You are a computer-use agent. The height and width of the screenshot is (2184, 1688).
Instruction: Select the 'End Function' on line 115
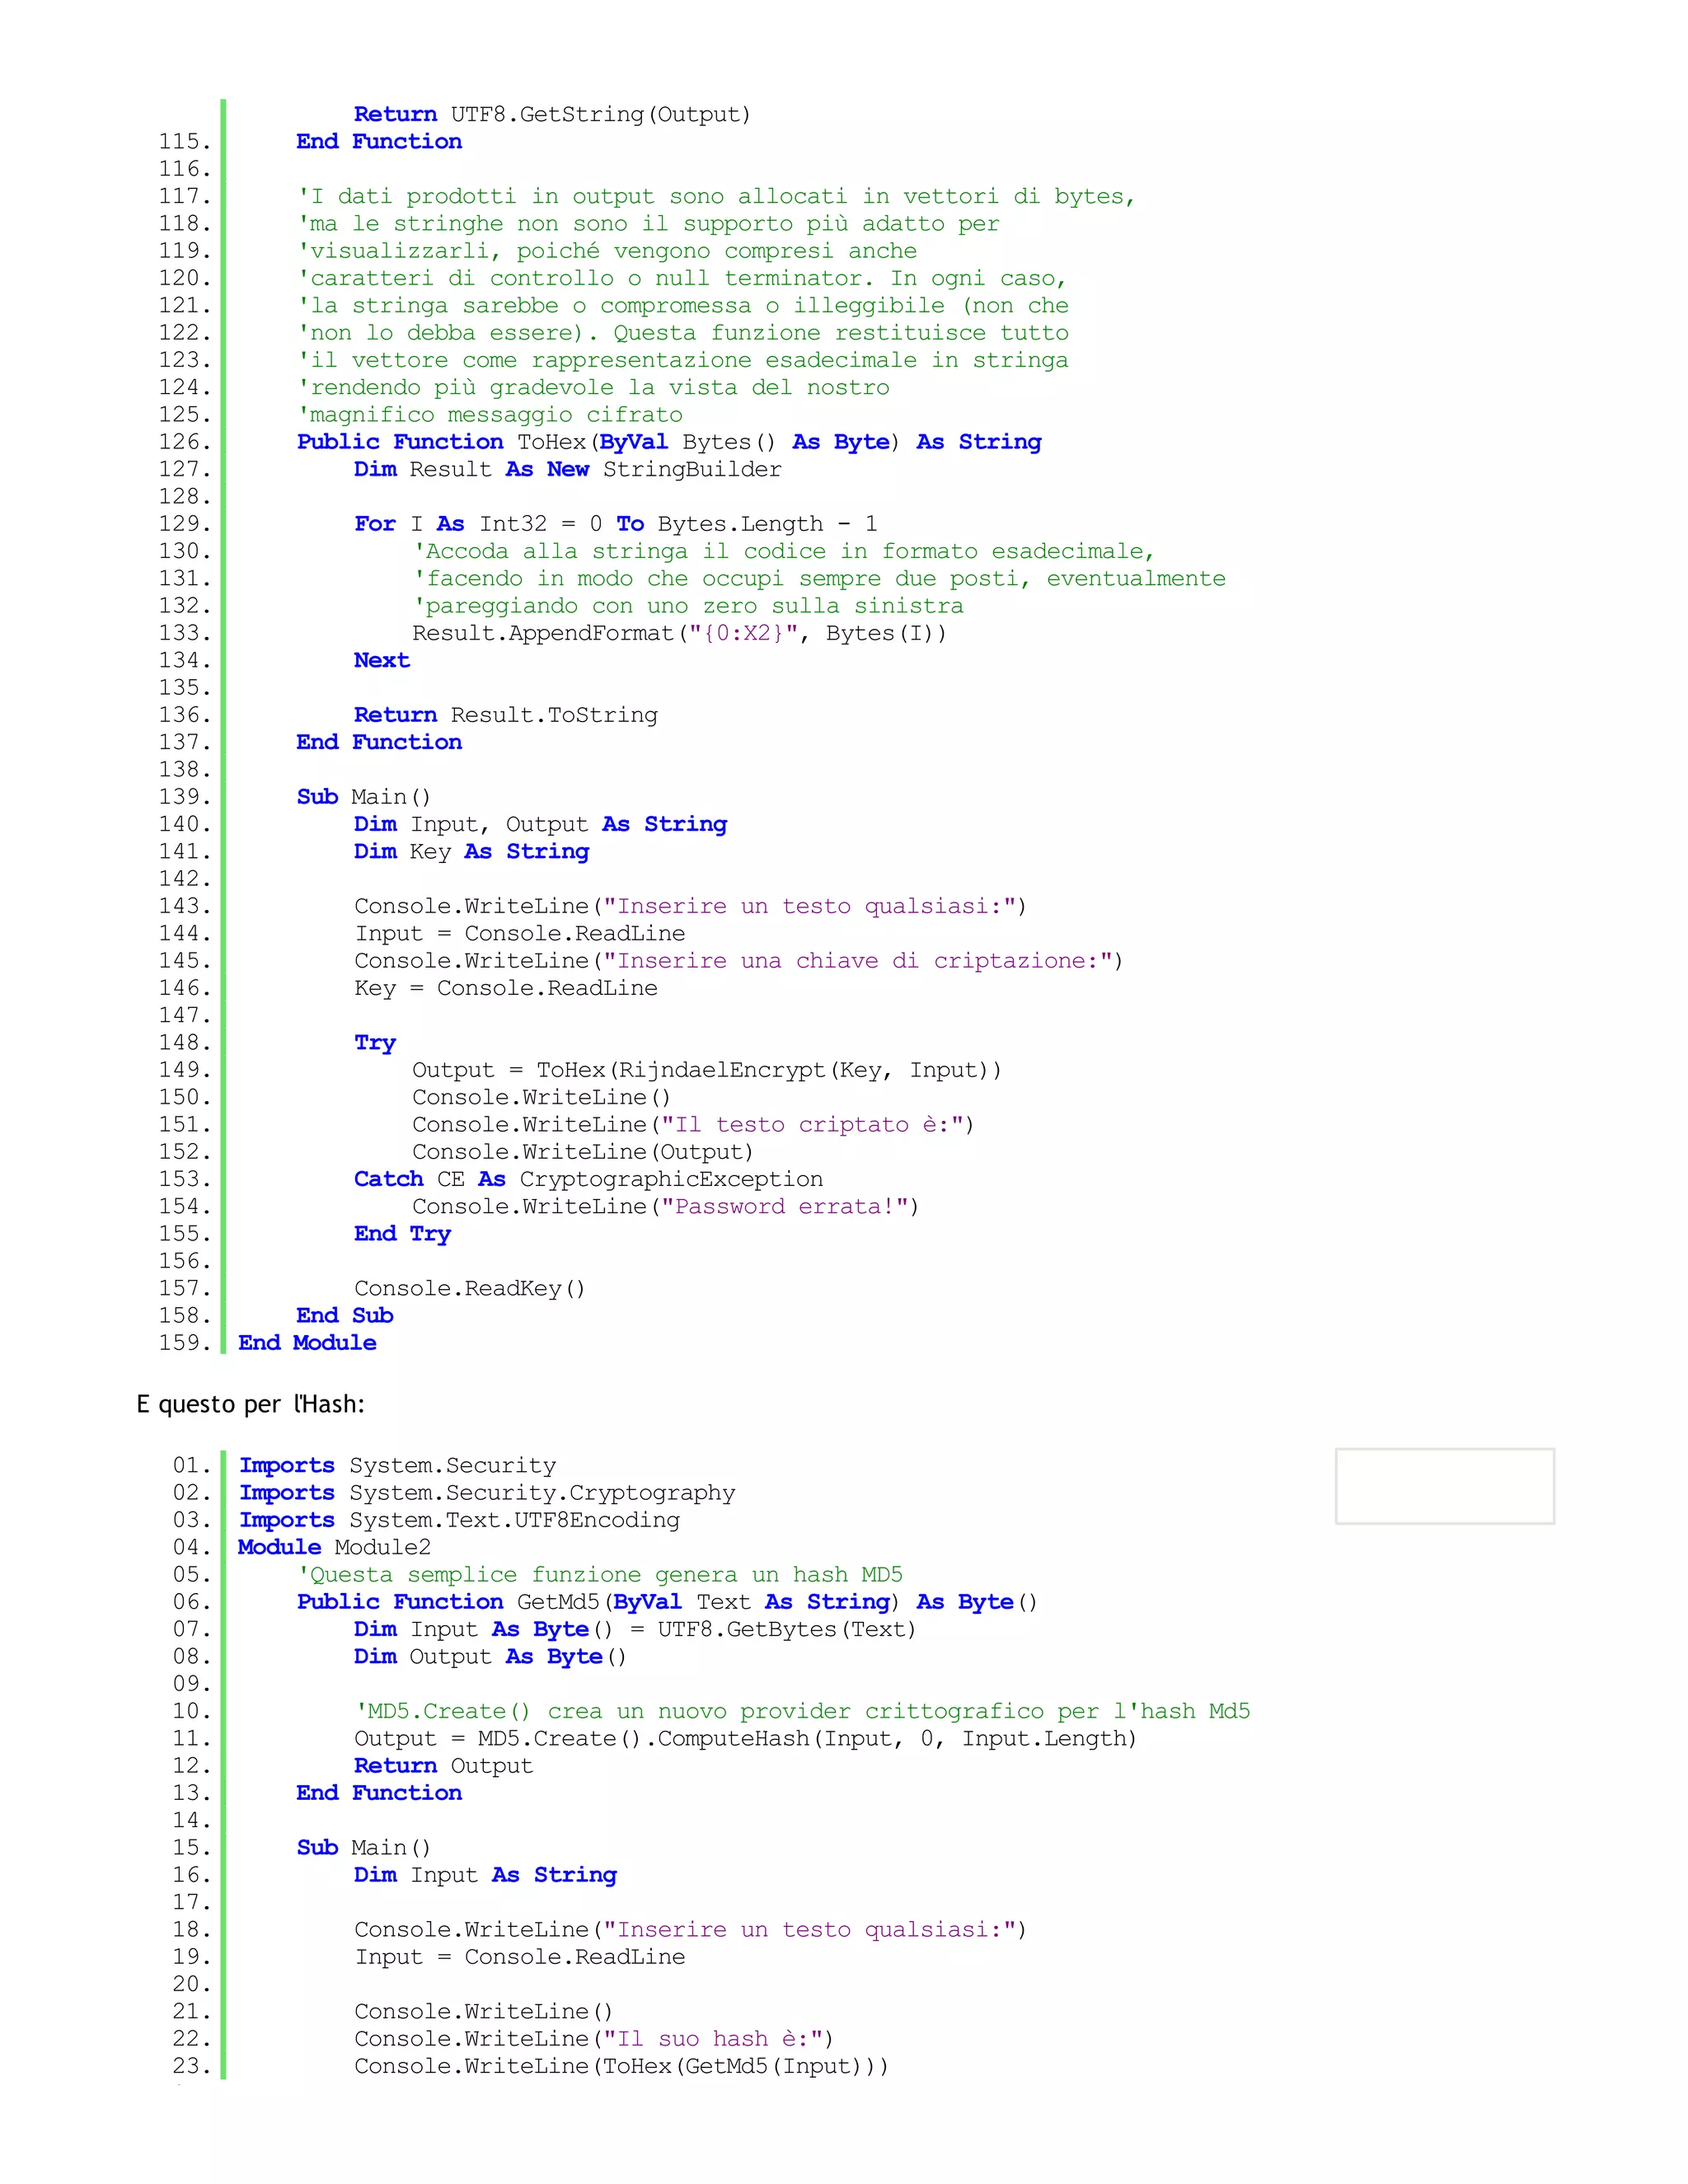[x=379, y=141]
